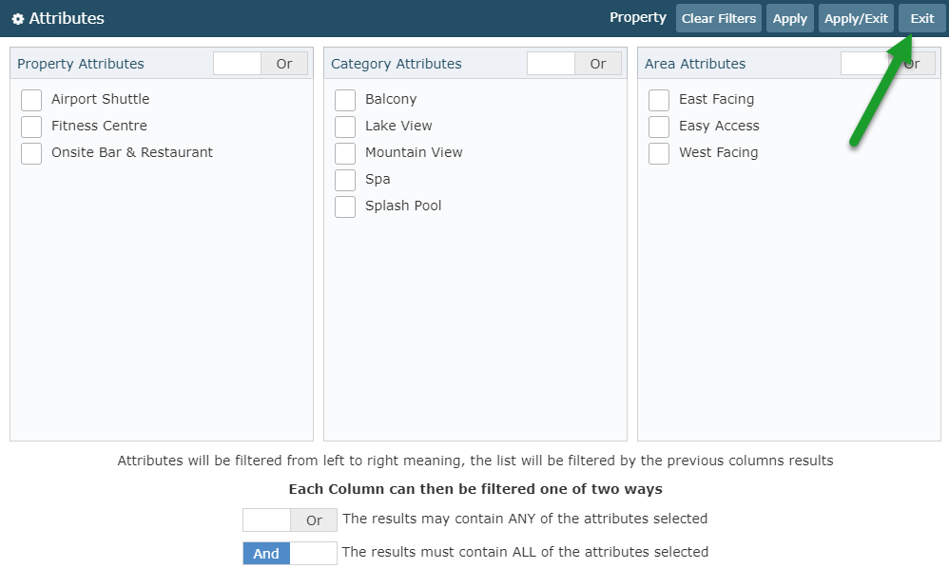The height and width of the screenshot is (569, 949).
Task: Select the Balcony category attribute
Action: click(345, 100)
